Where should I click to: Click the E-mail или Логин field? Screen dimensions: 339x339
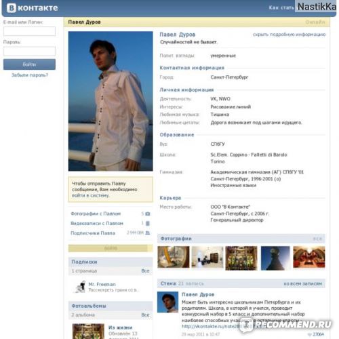click(29, 31)
